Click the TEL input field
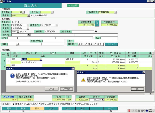Screen dimensions: 155x113 tap(109, 38)
